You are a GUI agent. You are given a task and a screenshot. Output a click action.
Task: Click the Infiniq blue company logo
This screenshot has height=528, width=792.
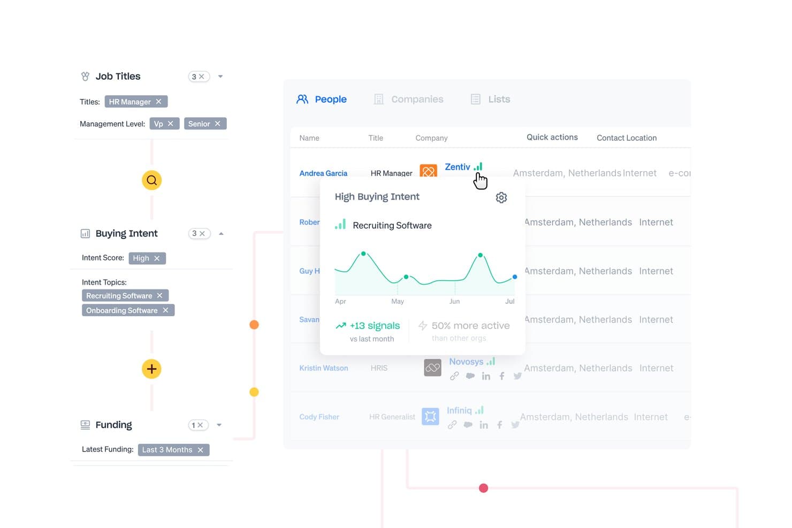(430, 416)
